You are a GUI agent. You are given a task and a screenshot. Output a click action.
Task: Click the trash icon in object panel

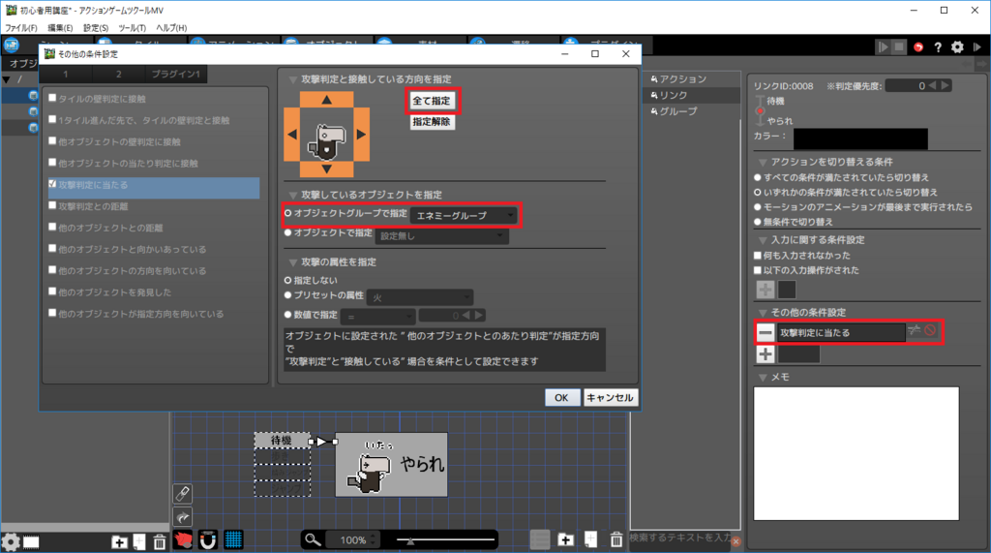(x=160, y=541)
